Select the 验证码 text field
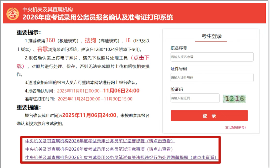 click(x=195, y=98)
